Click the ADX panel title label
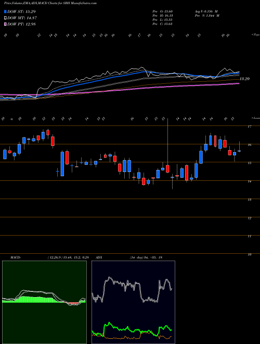Viewport: 260px width, 344px height. pyautogui.click(x=99, y=257)
